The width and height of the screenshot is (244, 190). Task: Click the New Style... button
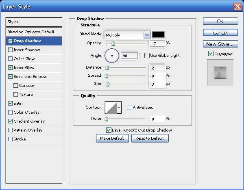[220, 44]
